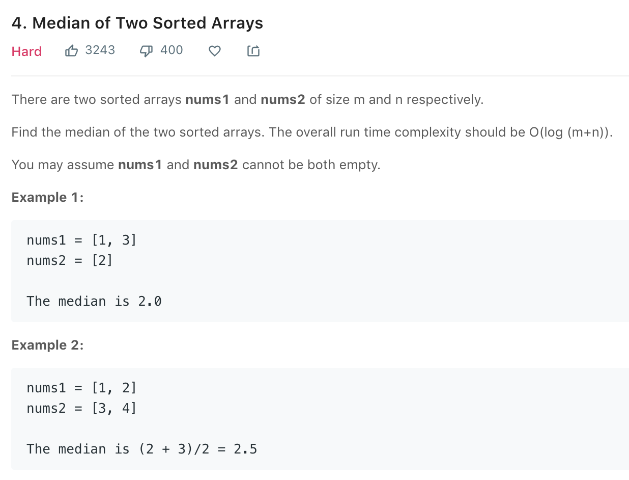Select the Example 1 heading
This screenshot has height=480, width=629.
click(47, 197)
